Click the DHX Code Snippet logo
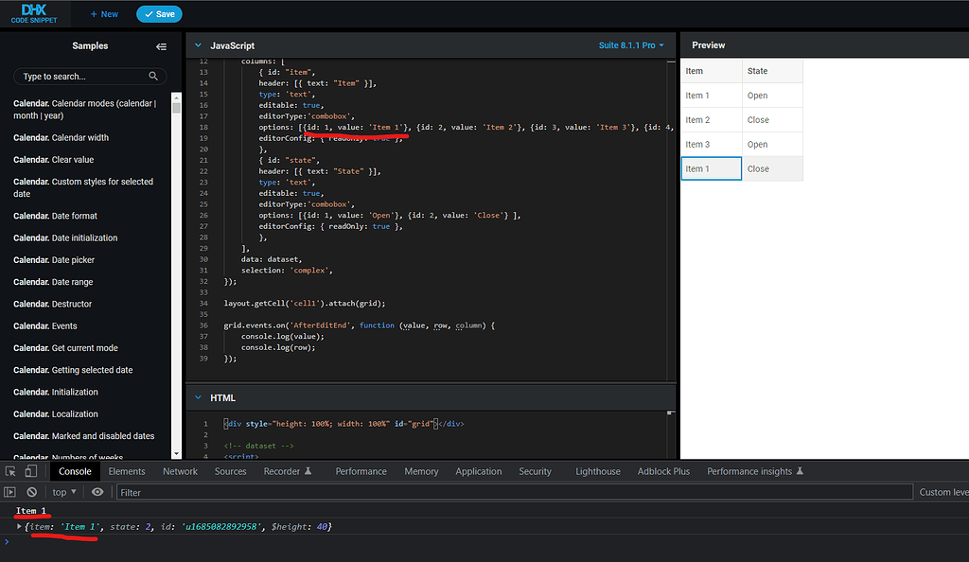The width and height of the screenshot is (969, 562). click(x=34, y=13)
